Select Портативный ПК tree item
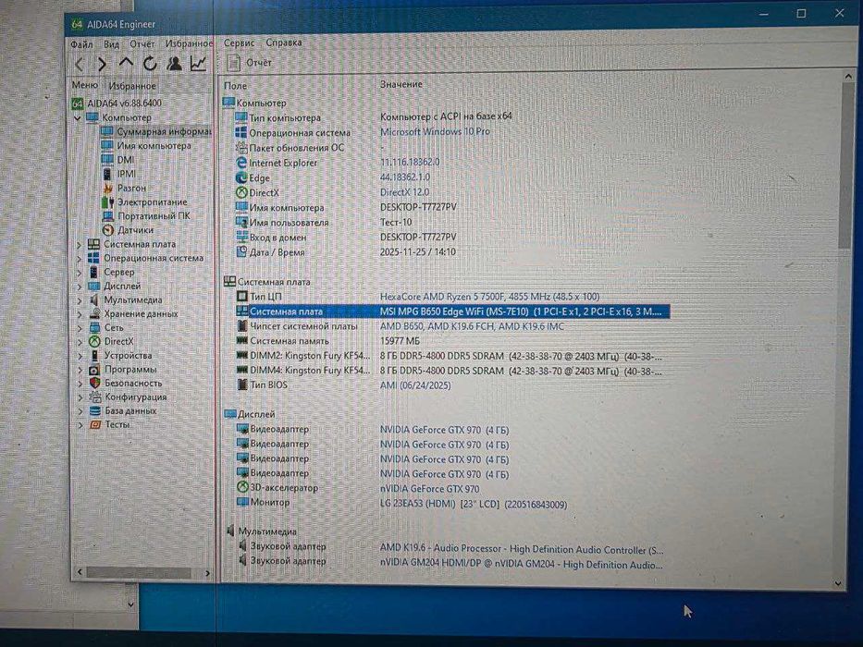Image resolution: width=863 pixels, height=647 pixels. [x=146, y=215]
